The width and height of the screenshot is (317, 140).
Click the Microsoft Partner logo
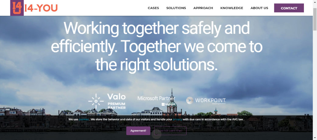click(x=156, y=101)
